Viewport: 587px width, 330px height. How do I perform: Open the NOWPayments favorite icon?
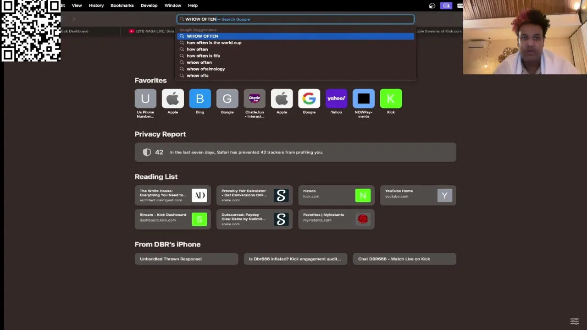click(x=364, y=99)
